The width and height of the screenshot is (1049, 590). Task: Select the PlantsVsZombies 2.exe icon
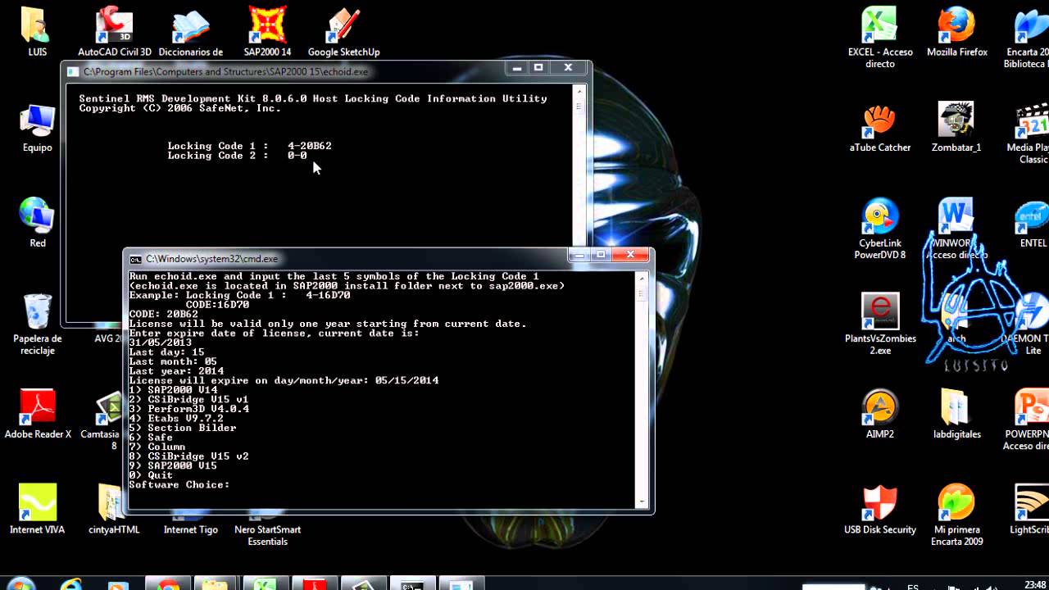coord(880,324)
